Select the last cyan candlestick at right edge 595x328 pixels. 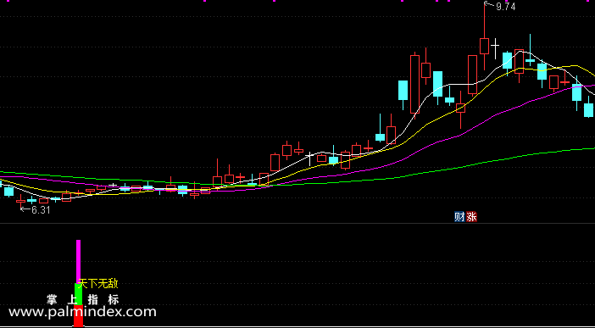click(x=588, y=110)
